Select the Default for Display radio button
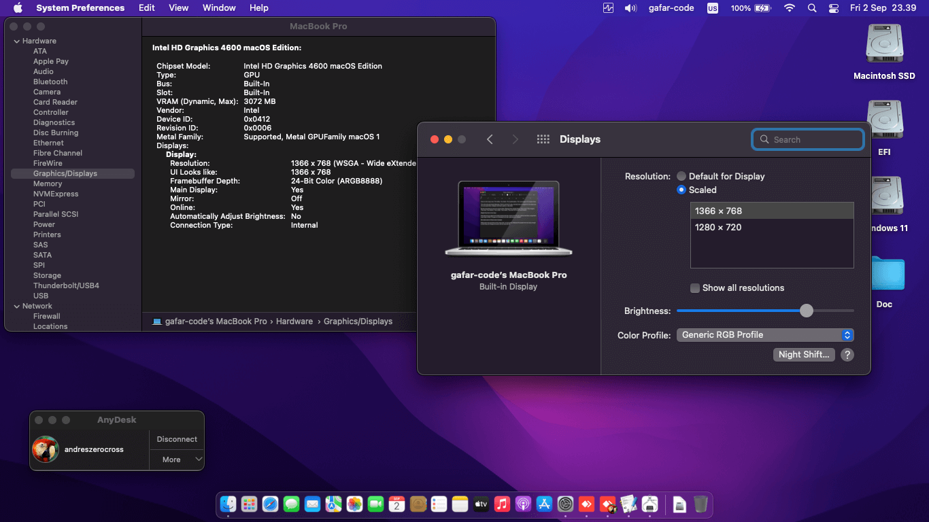The height and width of the screenshot is (522, 929). (x=681, y=176)
